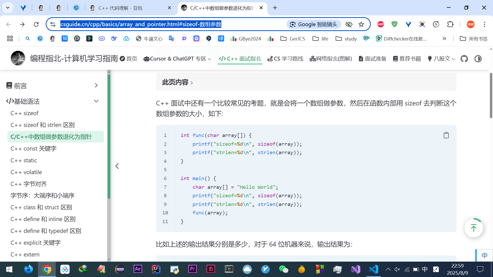Open Visual Studio Code from taskbar
493x277 pixels.
tap(374, 269)
